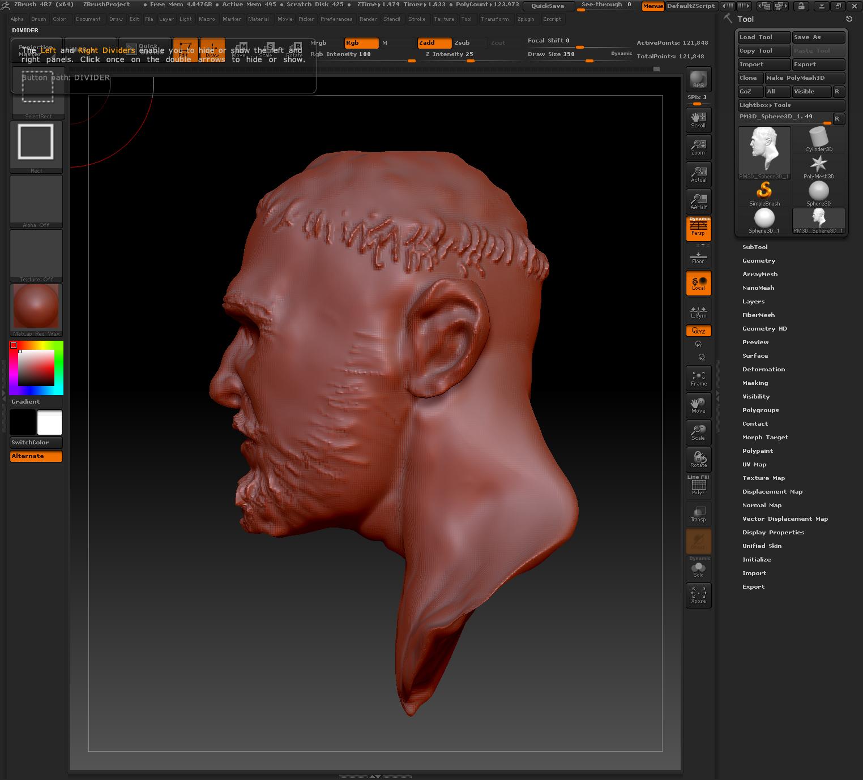Click Make PolyMesh3D button

pos(805,78)
